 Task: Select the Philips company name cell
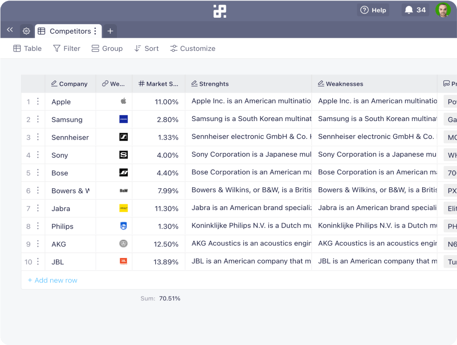click(x=70, y=226)
